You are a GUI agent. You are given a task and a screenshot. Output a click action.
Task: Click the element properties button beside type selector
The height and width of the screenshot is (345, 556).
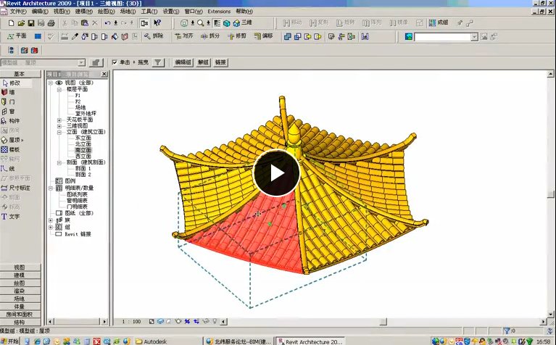(x=96, y=63)
